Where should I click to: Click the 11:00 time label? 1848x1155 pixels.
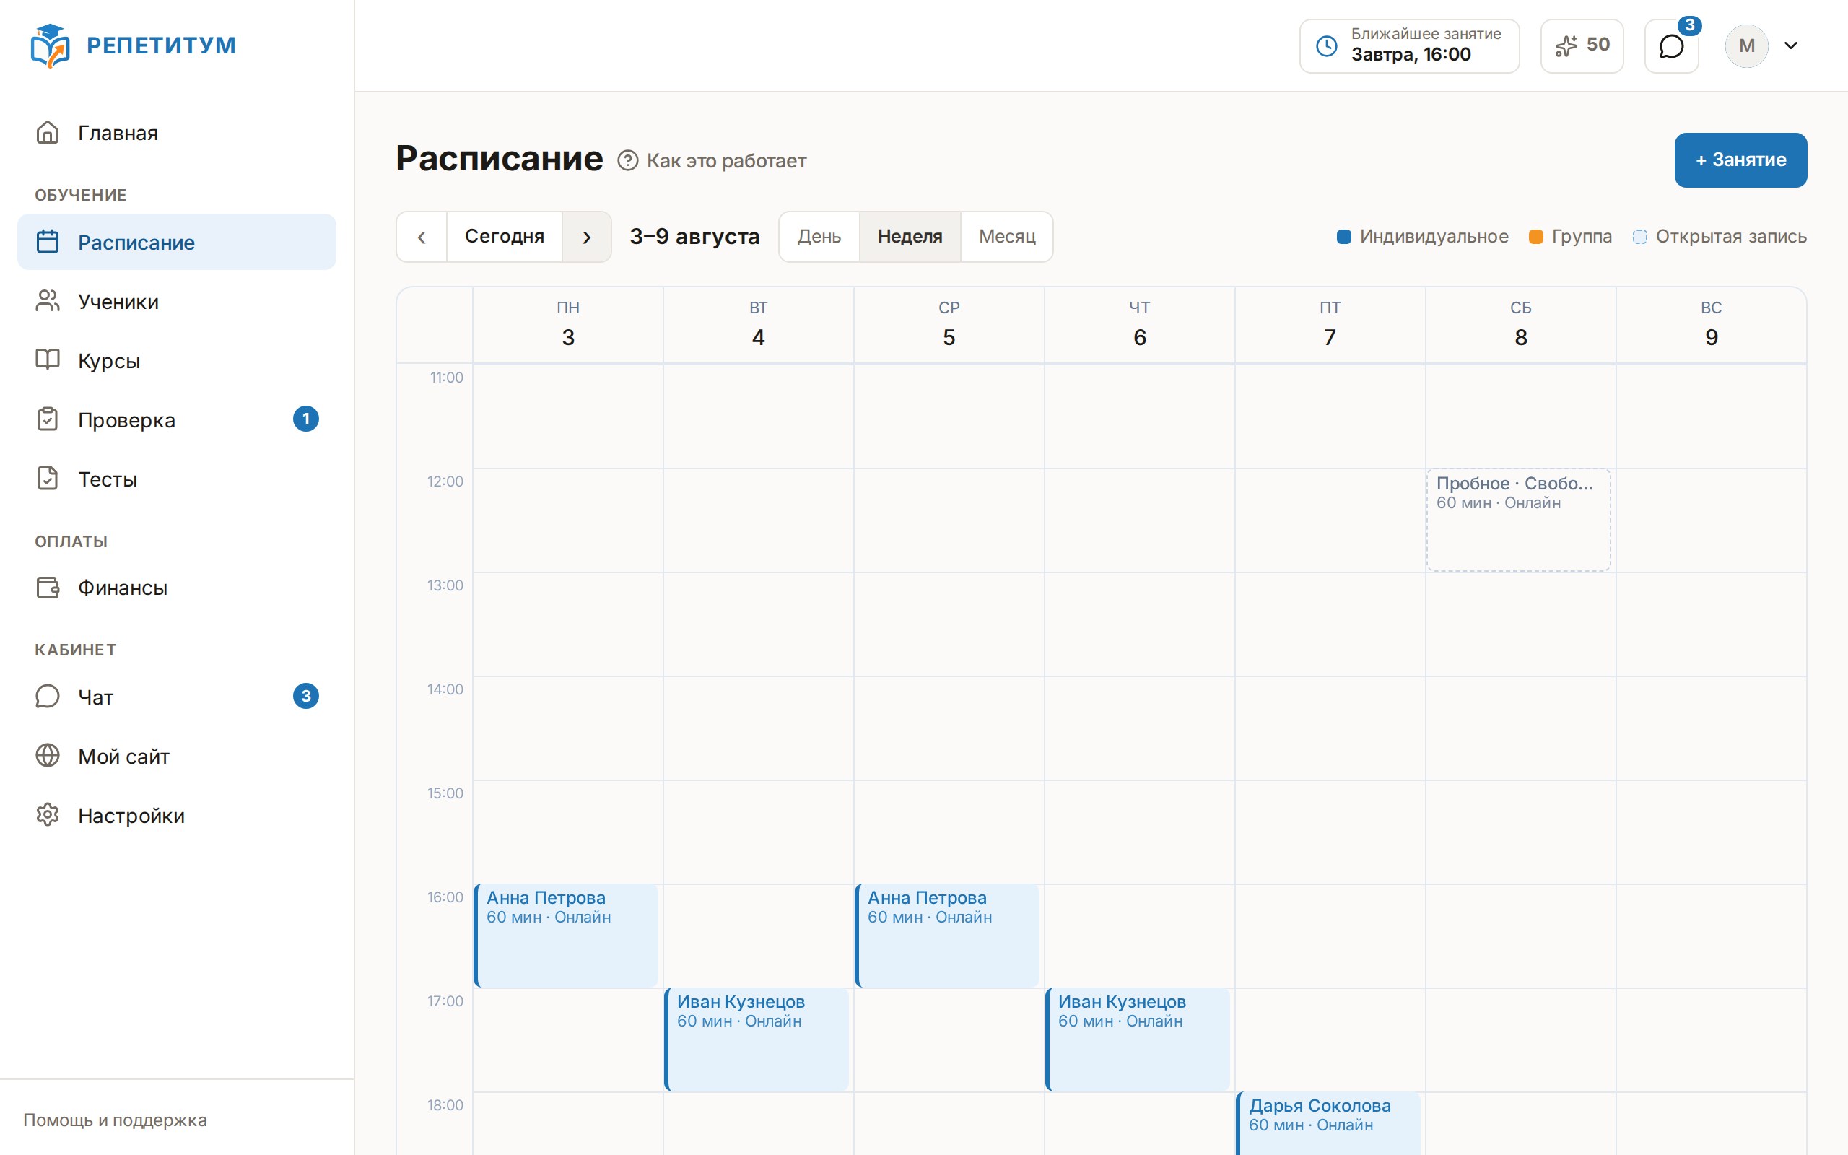(x=447, y=378)
